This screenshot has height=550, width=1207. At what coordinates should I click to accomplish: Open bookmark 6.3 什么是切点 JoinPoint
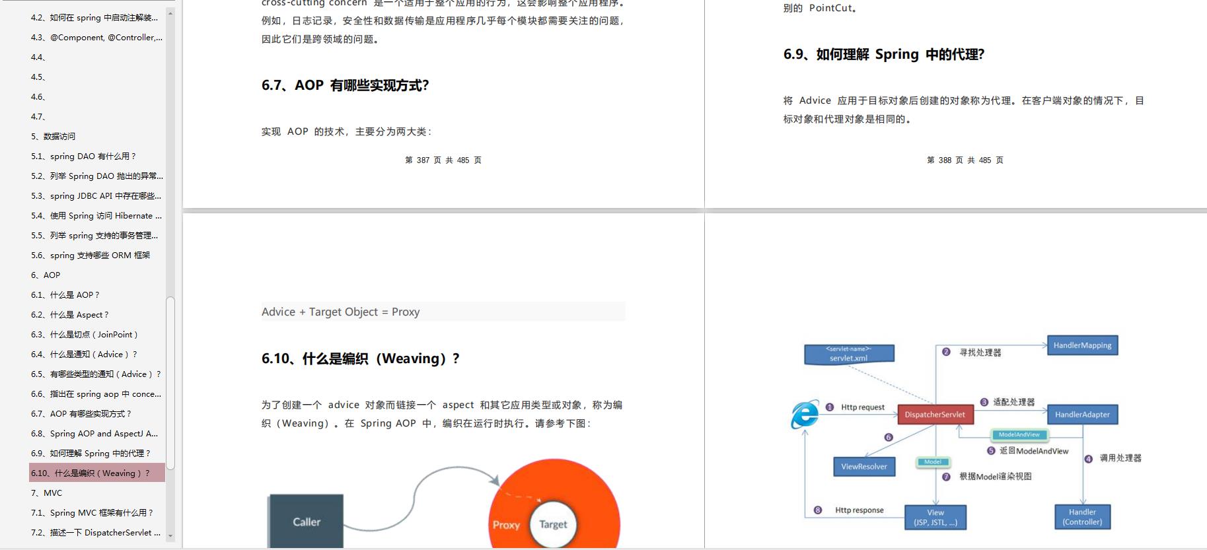(x=85, y=335)
